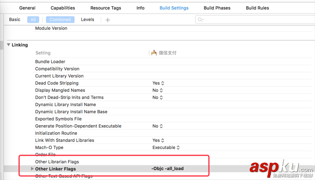Go to the Info tab

[x=140, y=8]
